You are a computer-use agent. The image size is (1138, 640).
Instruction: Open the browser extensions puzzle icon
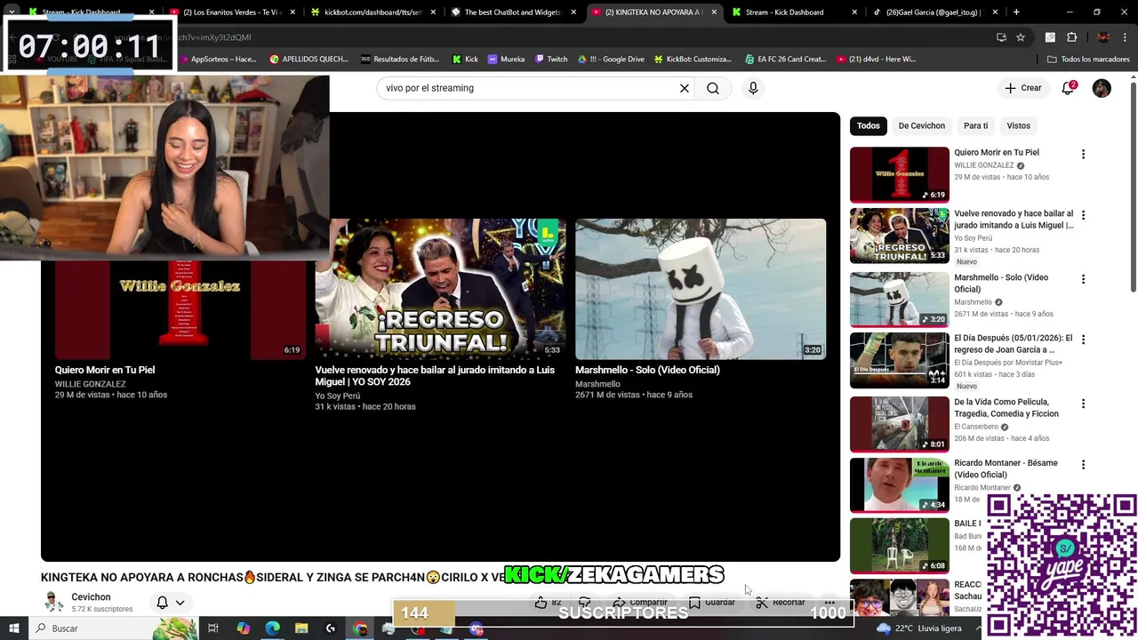(x=1071, y=37)
